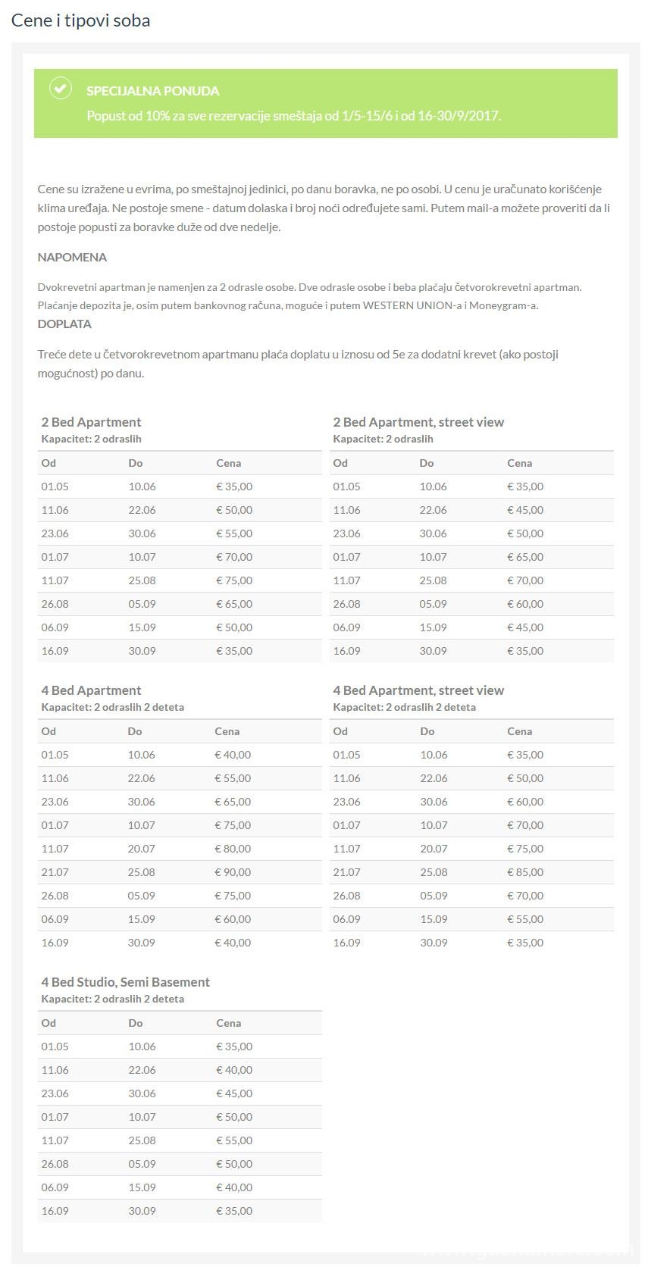The height and width of the screenshot is (1267, 648).
Task: Select the € 75,00 price in 2 Bed Apartment
Action: click(x=234, y=580)
